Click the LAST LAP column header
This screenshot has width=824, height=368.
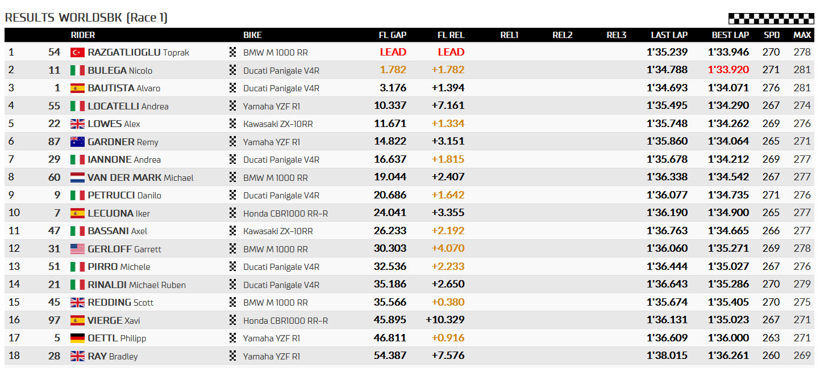point(669,35)
